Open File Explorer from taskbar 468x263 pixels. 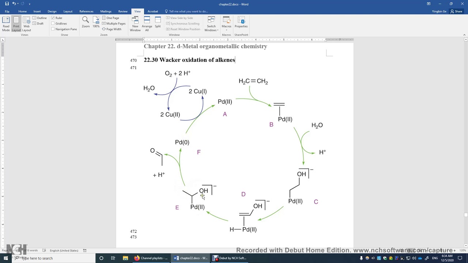pyautogui.click(x=125, y=258)
